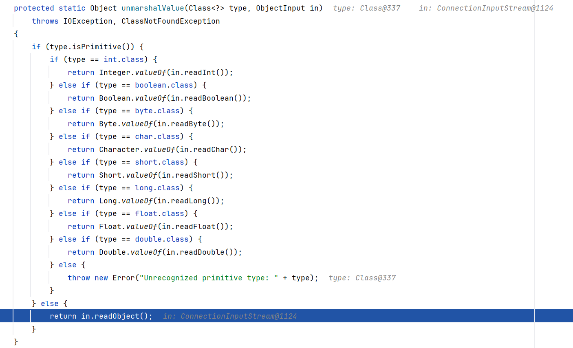This screenshot has width=573, height=348.
Task: Click type: Class@337 hint on signature line
Action: point(366,8)
